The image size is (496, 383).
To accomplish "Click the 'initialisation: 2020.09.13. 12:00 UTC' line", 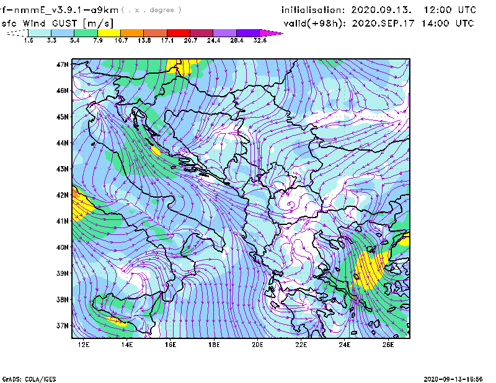I will 379,10.
